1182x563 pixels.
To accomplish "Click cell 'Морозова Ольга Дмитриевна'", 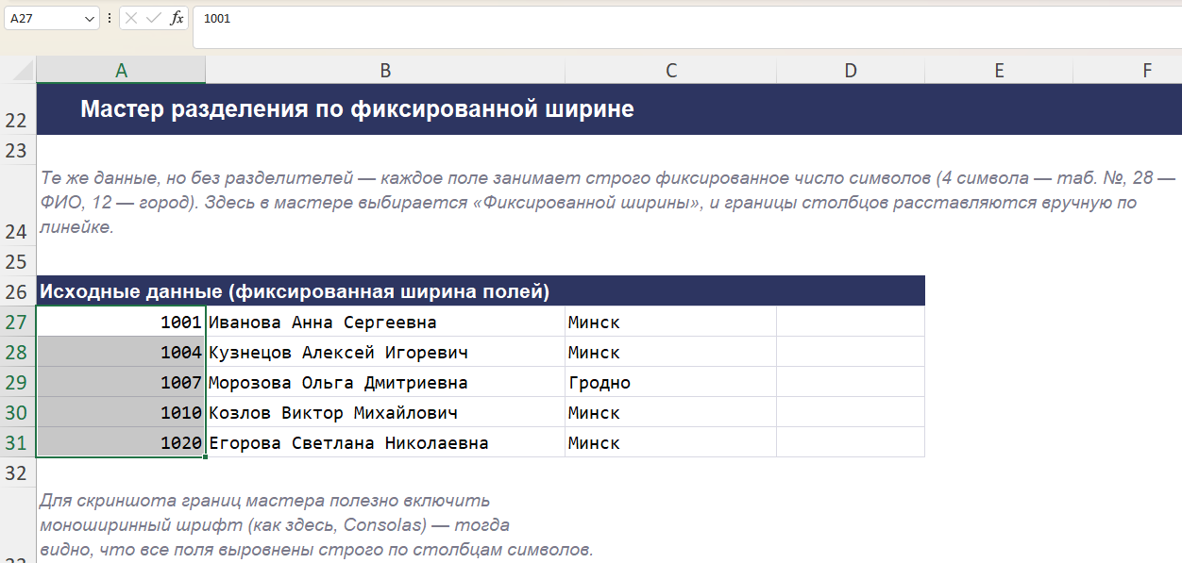I will coord(385,382).
